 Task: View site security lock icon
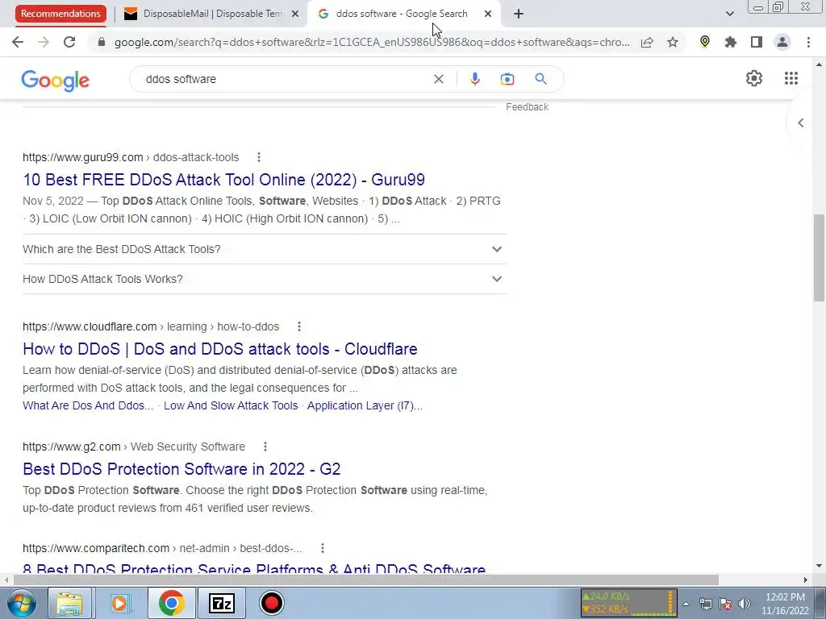tap(102, 42)
